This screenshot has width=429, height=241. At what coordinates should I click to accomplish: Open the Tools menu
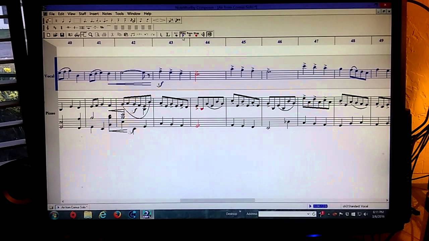[x=120, y=14]
